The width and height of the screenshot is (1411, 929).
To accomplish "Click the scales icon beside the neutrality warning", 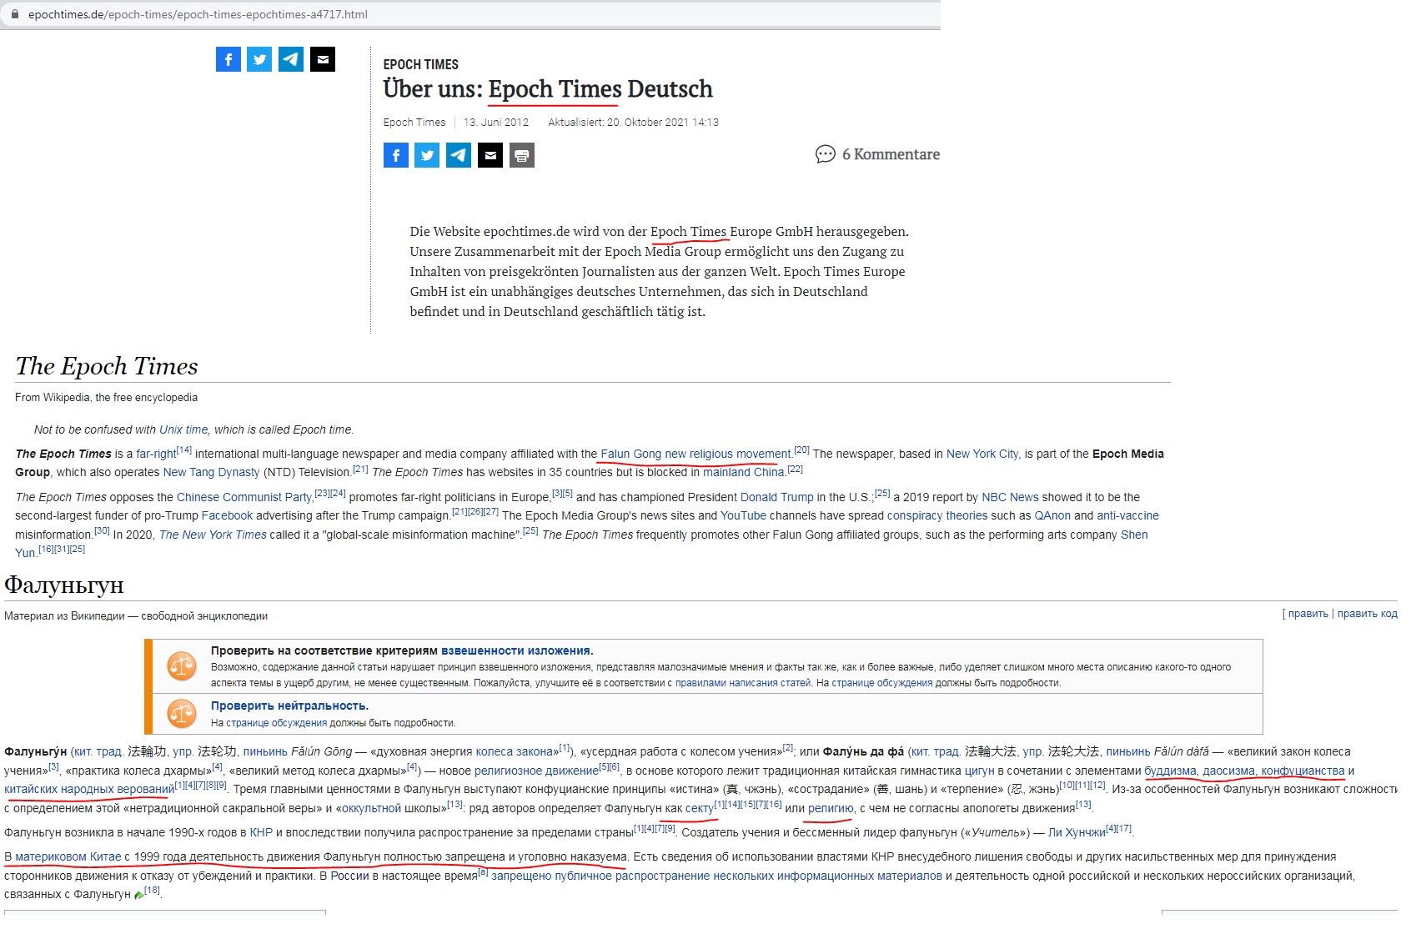I will point(182,713).
